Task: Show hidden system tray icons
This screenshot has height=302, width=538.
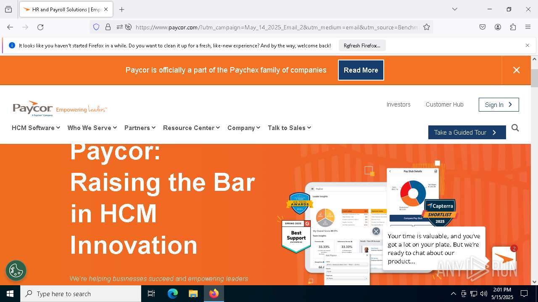Action: [453, 294]
